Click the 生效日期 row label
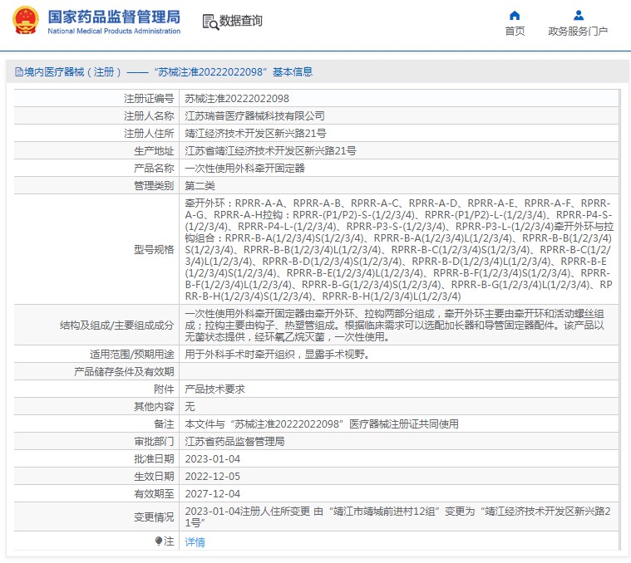631x563 pixels. click(154, 476)
